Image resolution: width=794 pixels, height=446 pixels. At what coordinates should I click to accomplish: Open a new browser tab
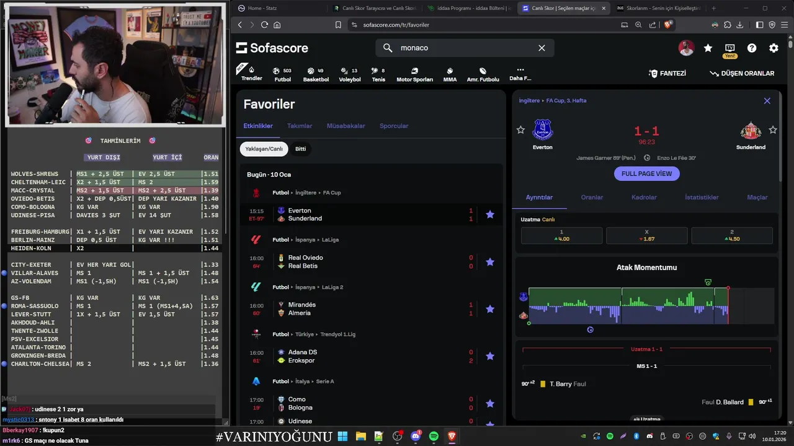pos(713,8)
